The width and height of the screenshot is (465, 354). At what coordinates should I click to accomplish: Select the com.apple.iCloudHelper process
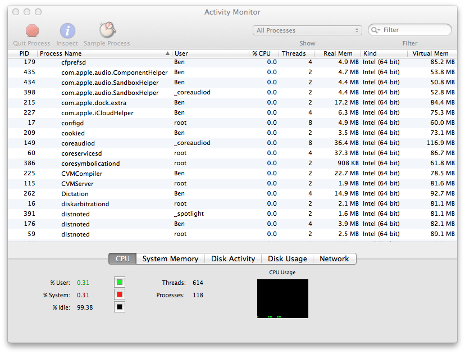coord(233,113)
